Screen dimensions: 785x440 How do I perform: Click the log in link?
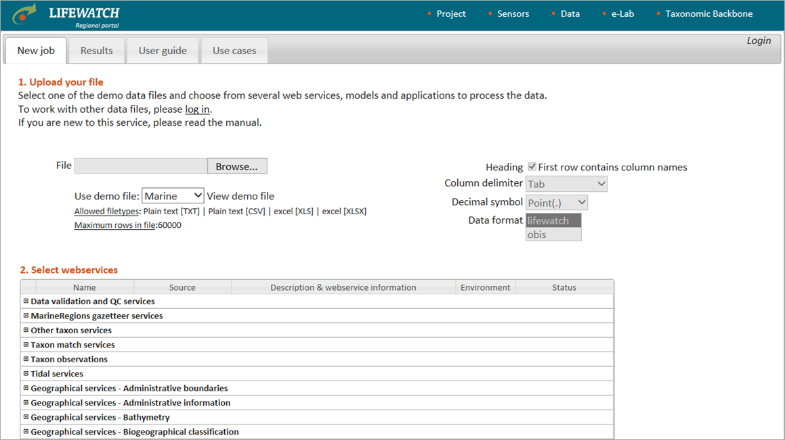click(197, 109)
